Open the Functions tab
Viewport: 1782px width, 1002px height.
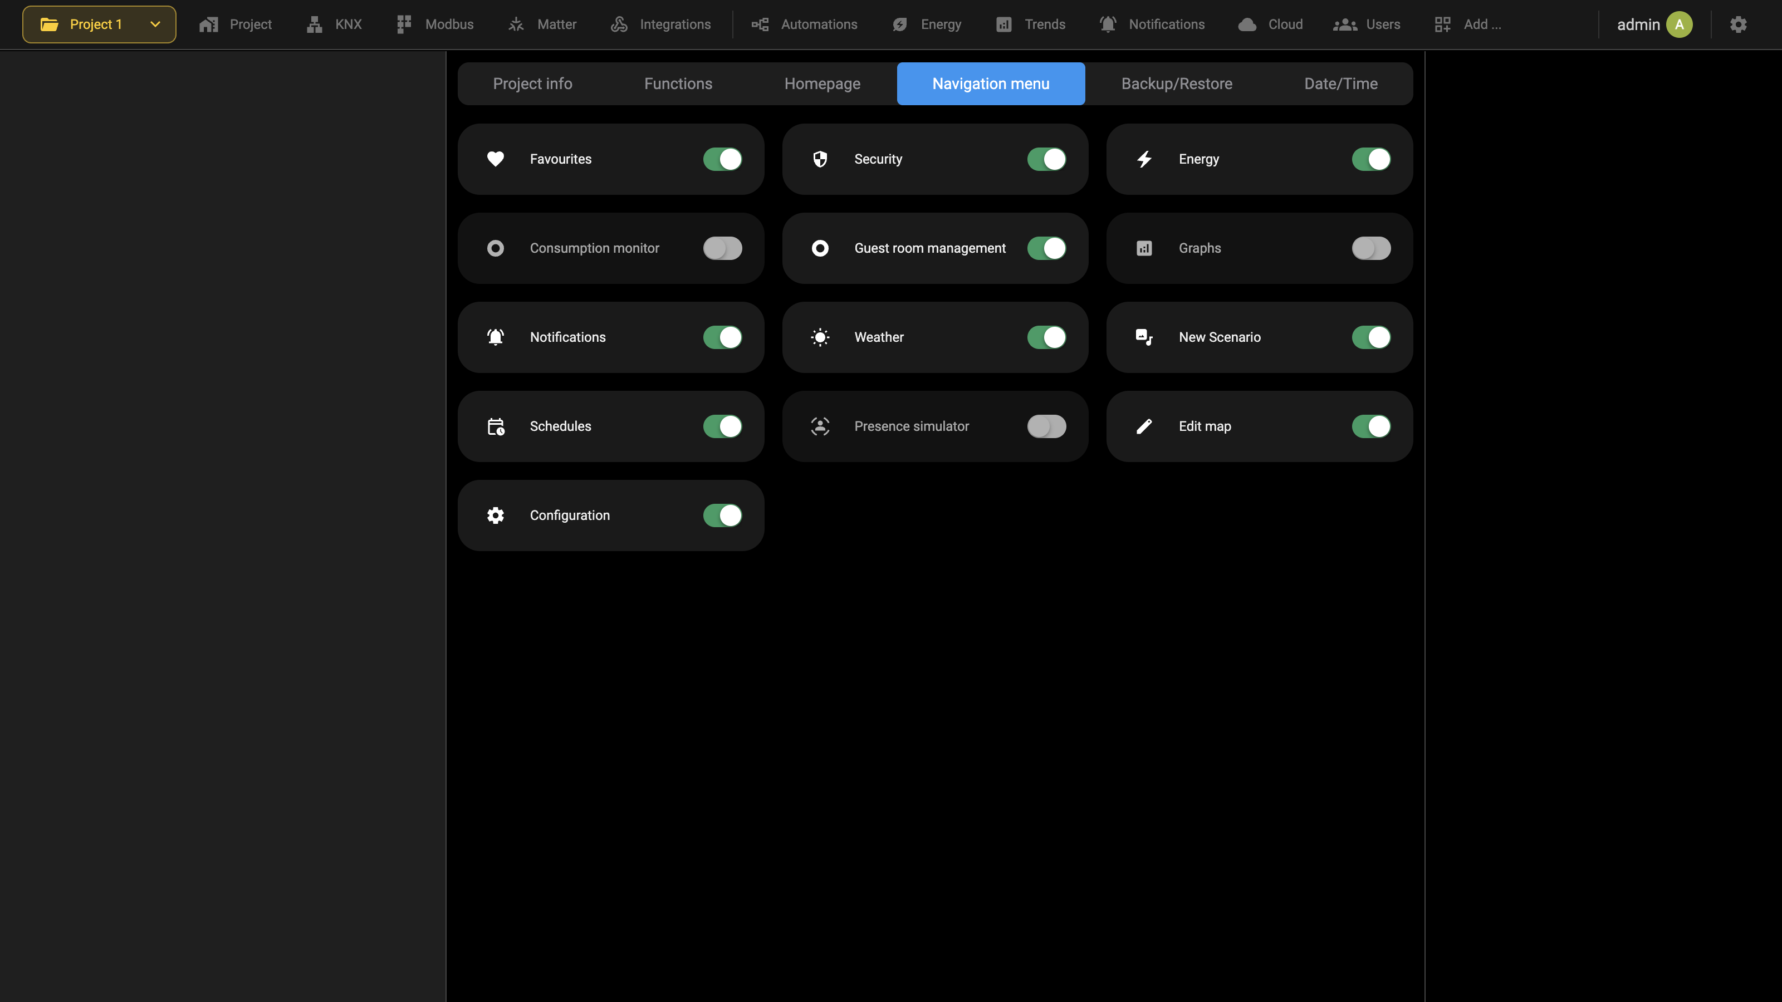(x=678, y=83)
